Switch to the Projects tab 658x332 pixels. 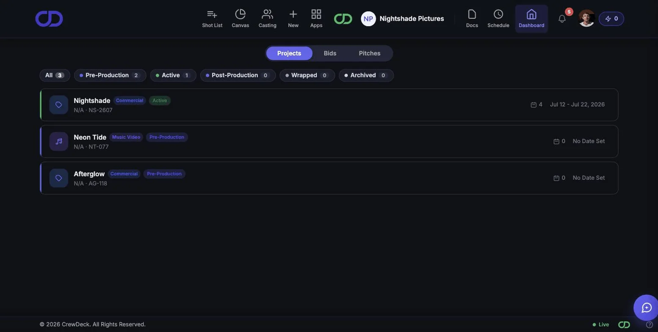(289, 53)
